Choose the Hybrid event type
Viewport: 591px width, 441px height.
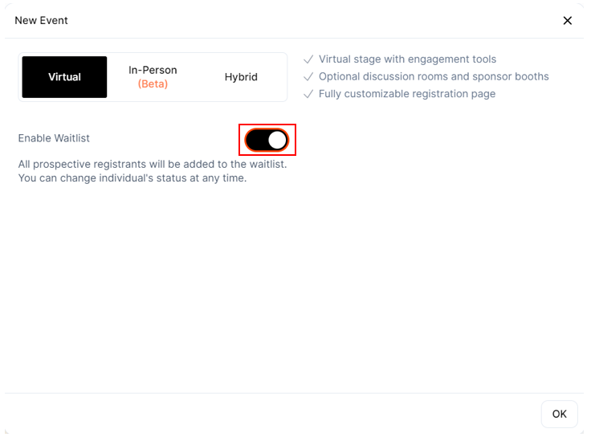pos(241,77)
